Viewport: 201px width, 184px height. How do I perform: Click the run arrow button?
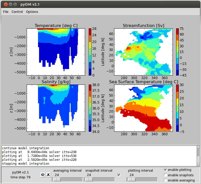pyautogui.click(x=43, y=175)
